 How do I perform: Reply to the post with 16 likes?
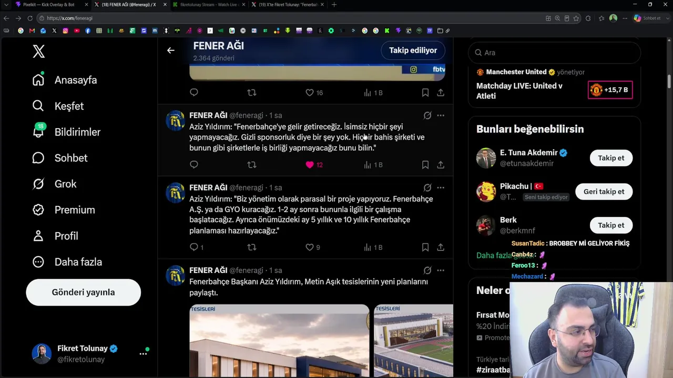(194, 92)
